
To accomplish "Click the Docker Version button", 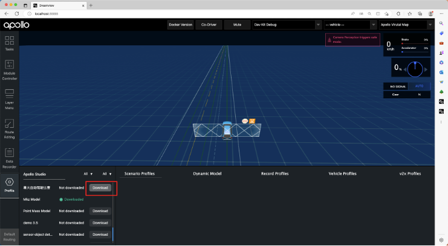I will click(x=180, y=25).
